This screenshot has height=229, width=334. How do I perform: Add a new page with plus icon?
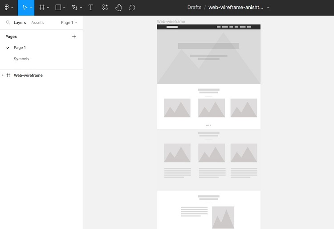click(74, 37)
